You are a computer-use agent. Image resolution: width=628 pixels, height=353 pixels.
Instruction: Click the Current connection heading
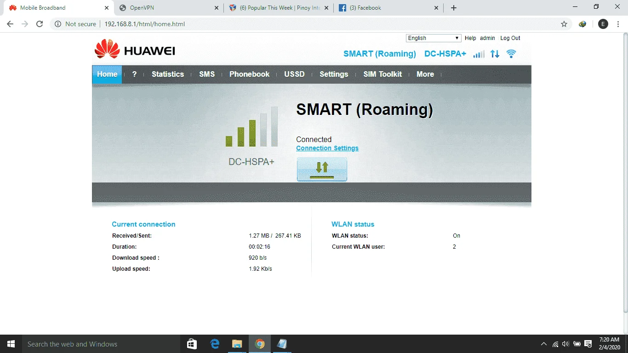click(x=143, y=224)
